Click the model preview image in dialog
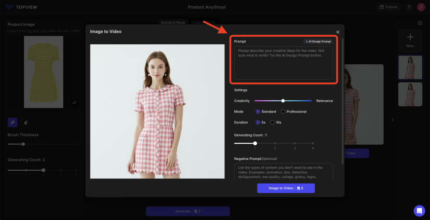The height and width of the screenshot is (220, 430). (157, 111)
